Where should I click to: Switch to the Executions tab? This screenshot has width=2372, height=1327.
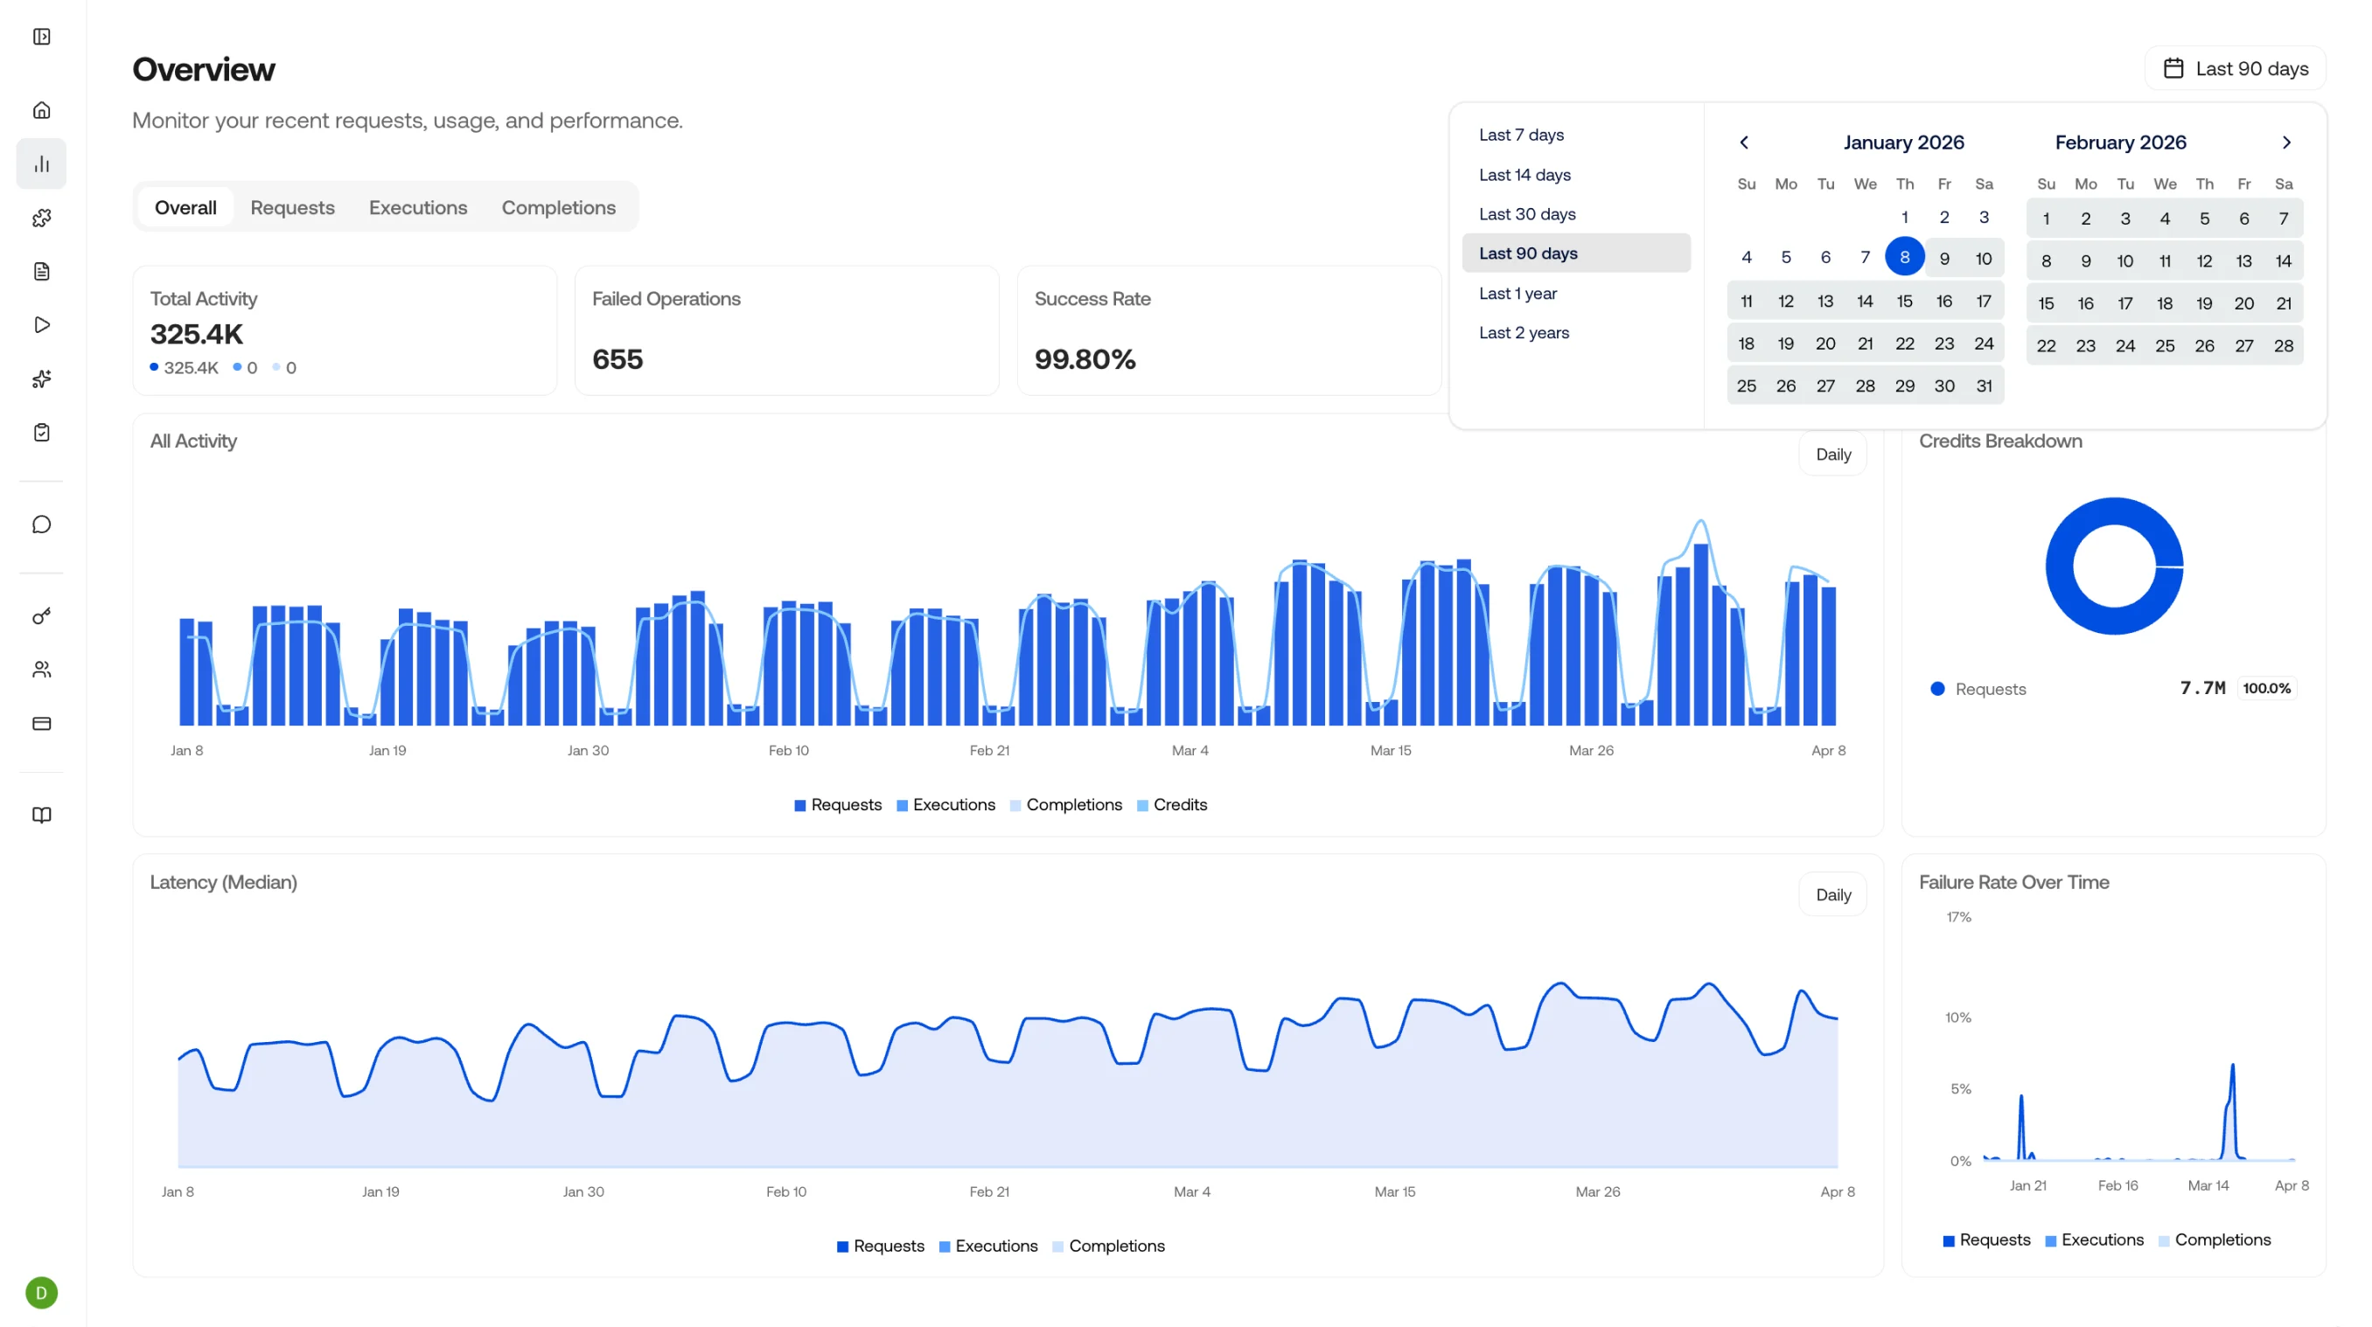pos(418,208)
